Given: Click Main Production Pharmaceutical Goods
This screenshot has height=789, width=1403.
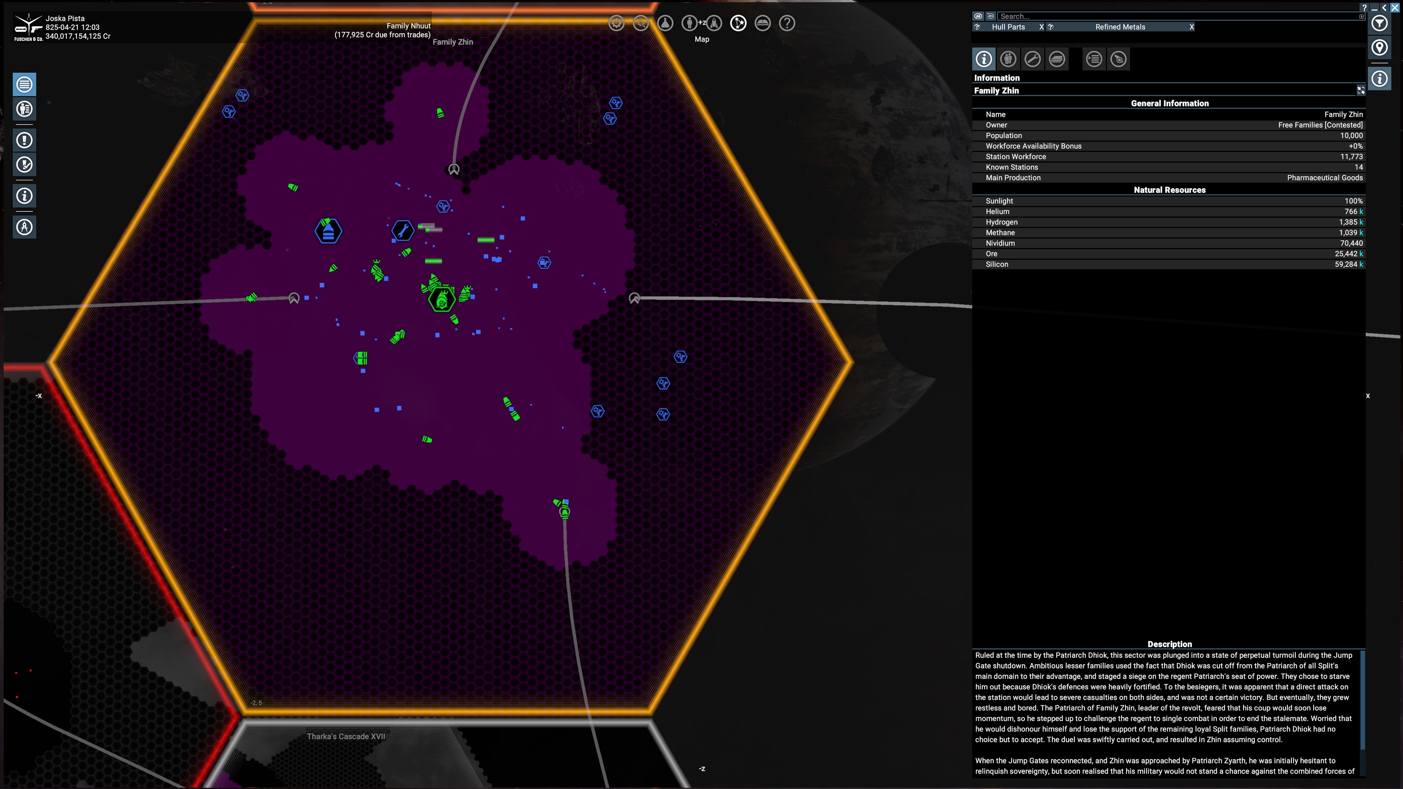Looking at the screenshot, I should point(1169,178).
